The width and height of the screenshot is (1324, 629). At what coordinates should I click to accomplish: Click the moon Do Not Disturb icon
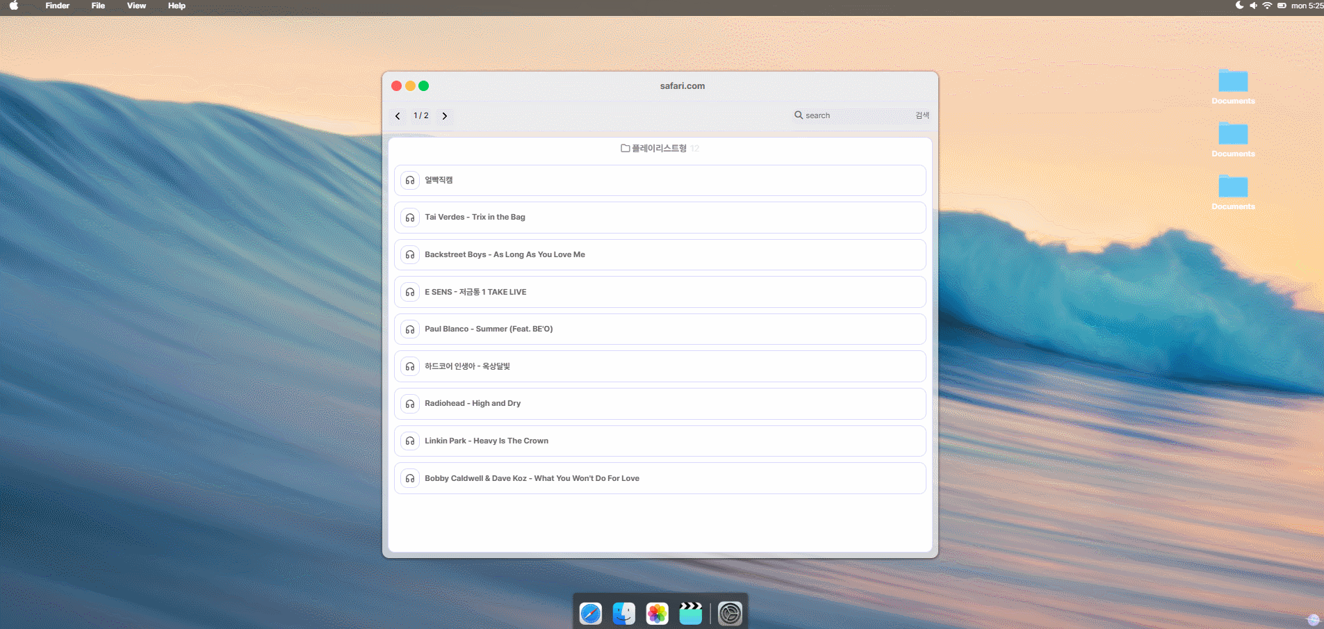[1239, 6]
